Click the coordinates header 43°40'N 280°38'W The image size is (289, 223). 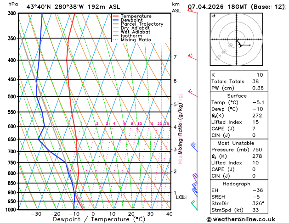55,7
